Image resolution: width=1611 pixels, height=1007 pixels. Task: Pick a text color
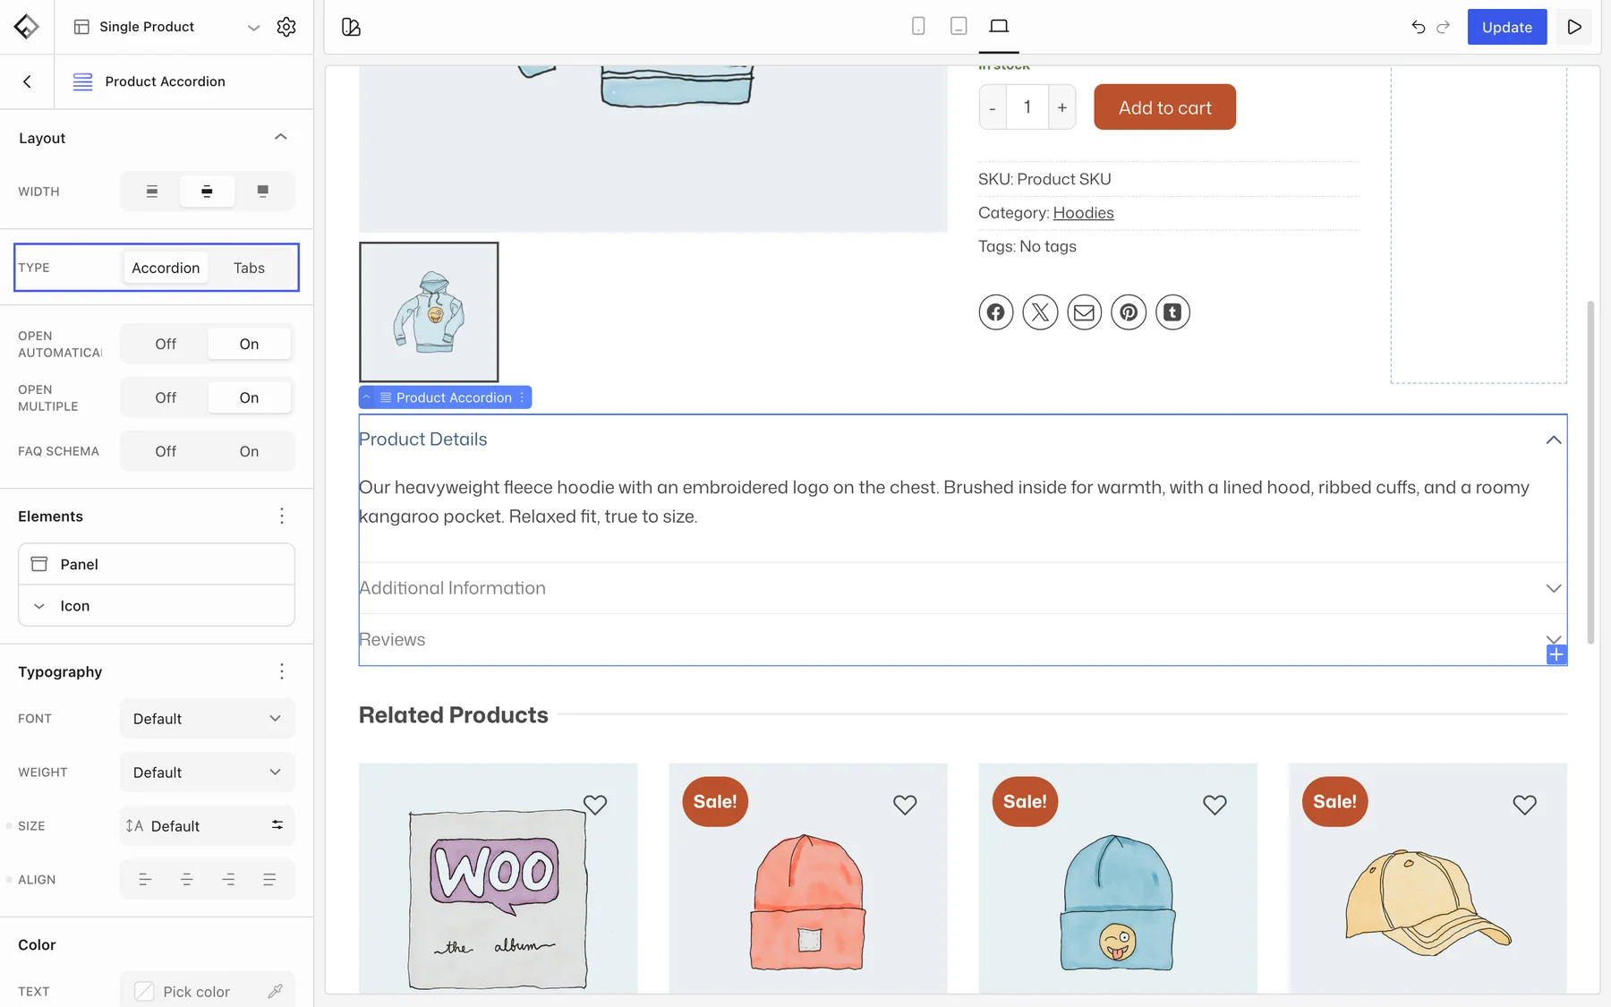coord(207,991)
